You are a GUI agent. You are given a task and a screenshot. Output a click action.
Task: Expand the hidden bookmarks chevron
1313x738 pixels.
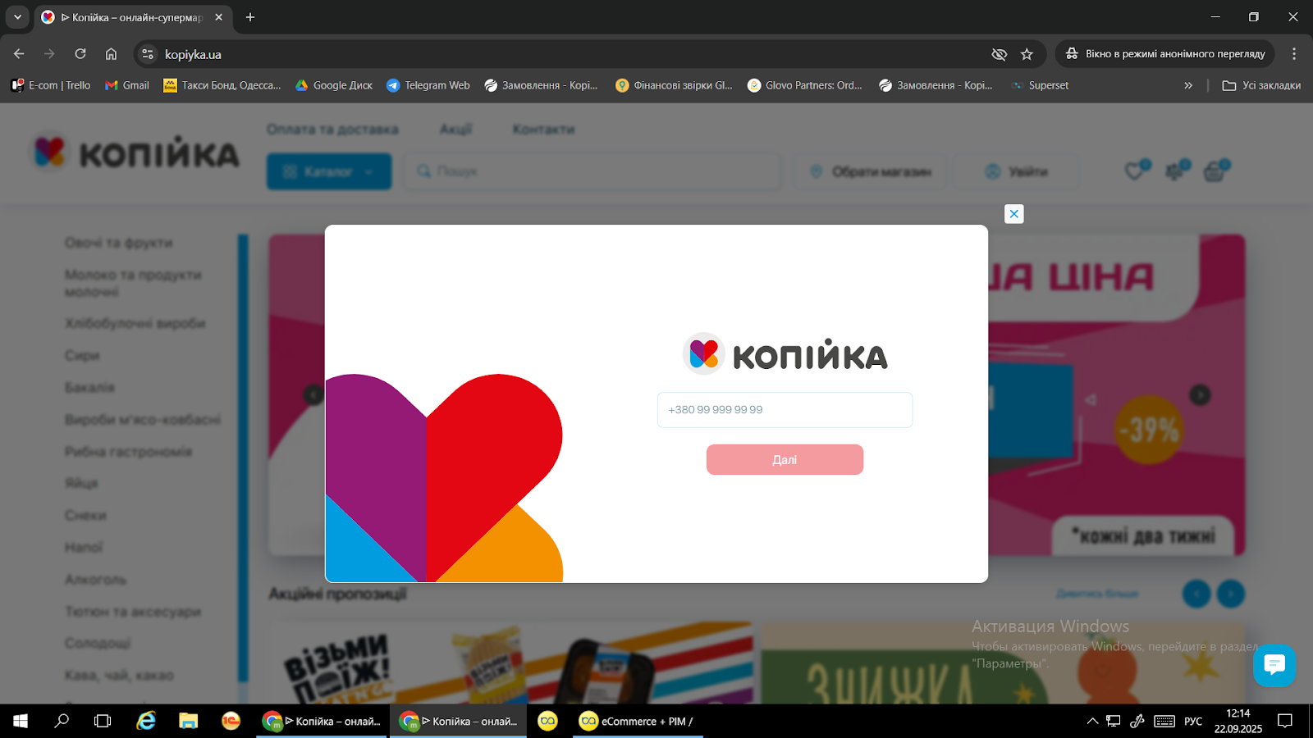[x=1187, y=85]
